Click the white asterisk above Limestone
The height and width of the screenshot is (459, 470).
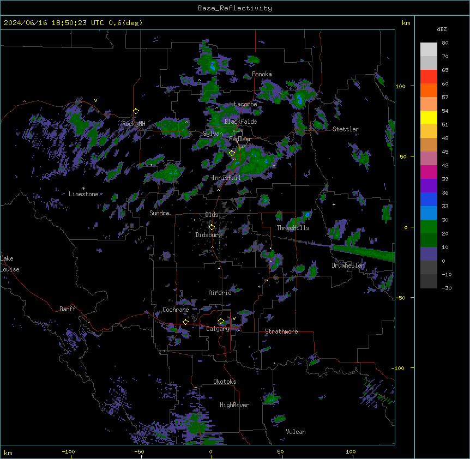pos(83,189)
